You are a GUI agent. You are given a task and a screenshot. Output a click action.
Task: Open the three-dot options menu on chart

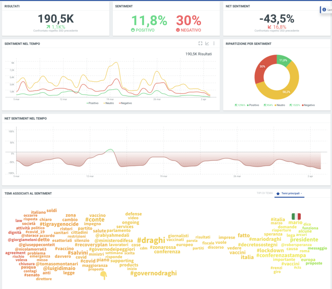pyautogui.click(x=214, y=43)
